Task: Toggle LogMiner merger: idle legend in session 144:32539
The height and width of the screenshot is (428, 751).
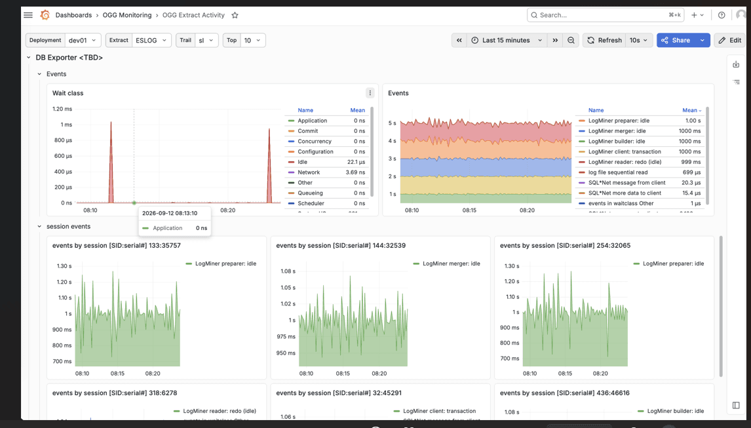Action: 451,263
